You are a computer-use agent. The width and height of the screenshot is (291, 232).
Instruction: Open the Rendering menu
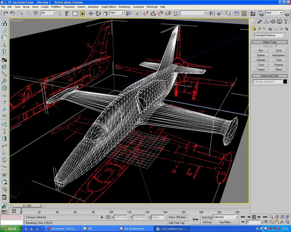125,7
